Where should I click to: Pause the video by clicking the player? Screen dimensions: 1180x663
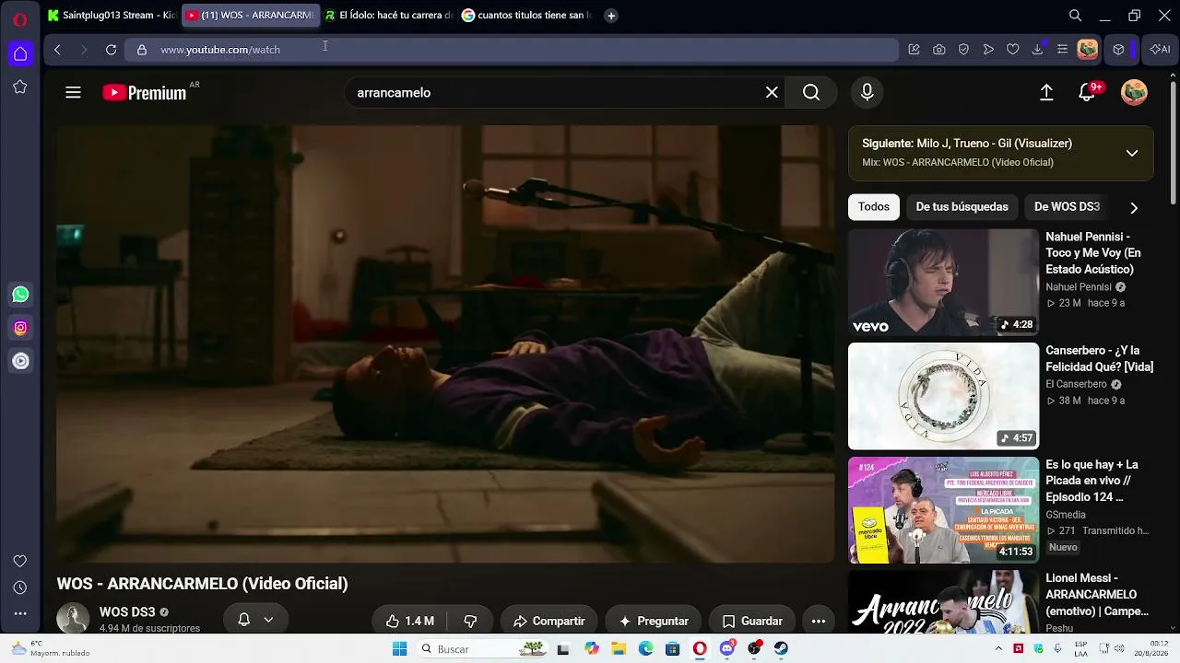tap(445, 344)
